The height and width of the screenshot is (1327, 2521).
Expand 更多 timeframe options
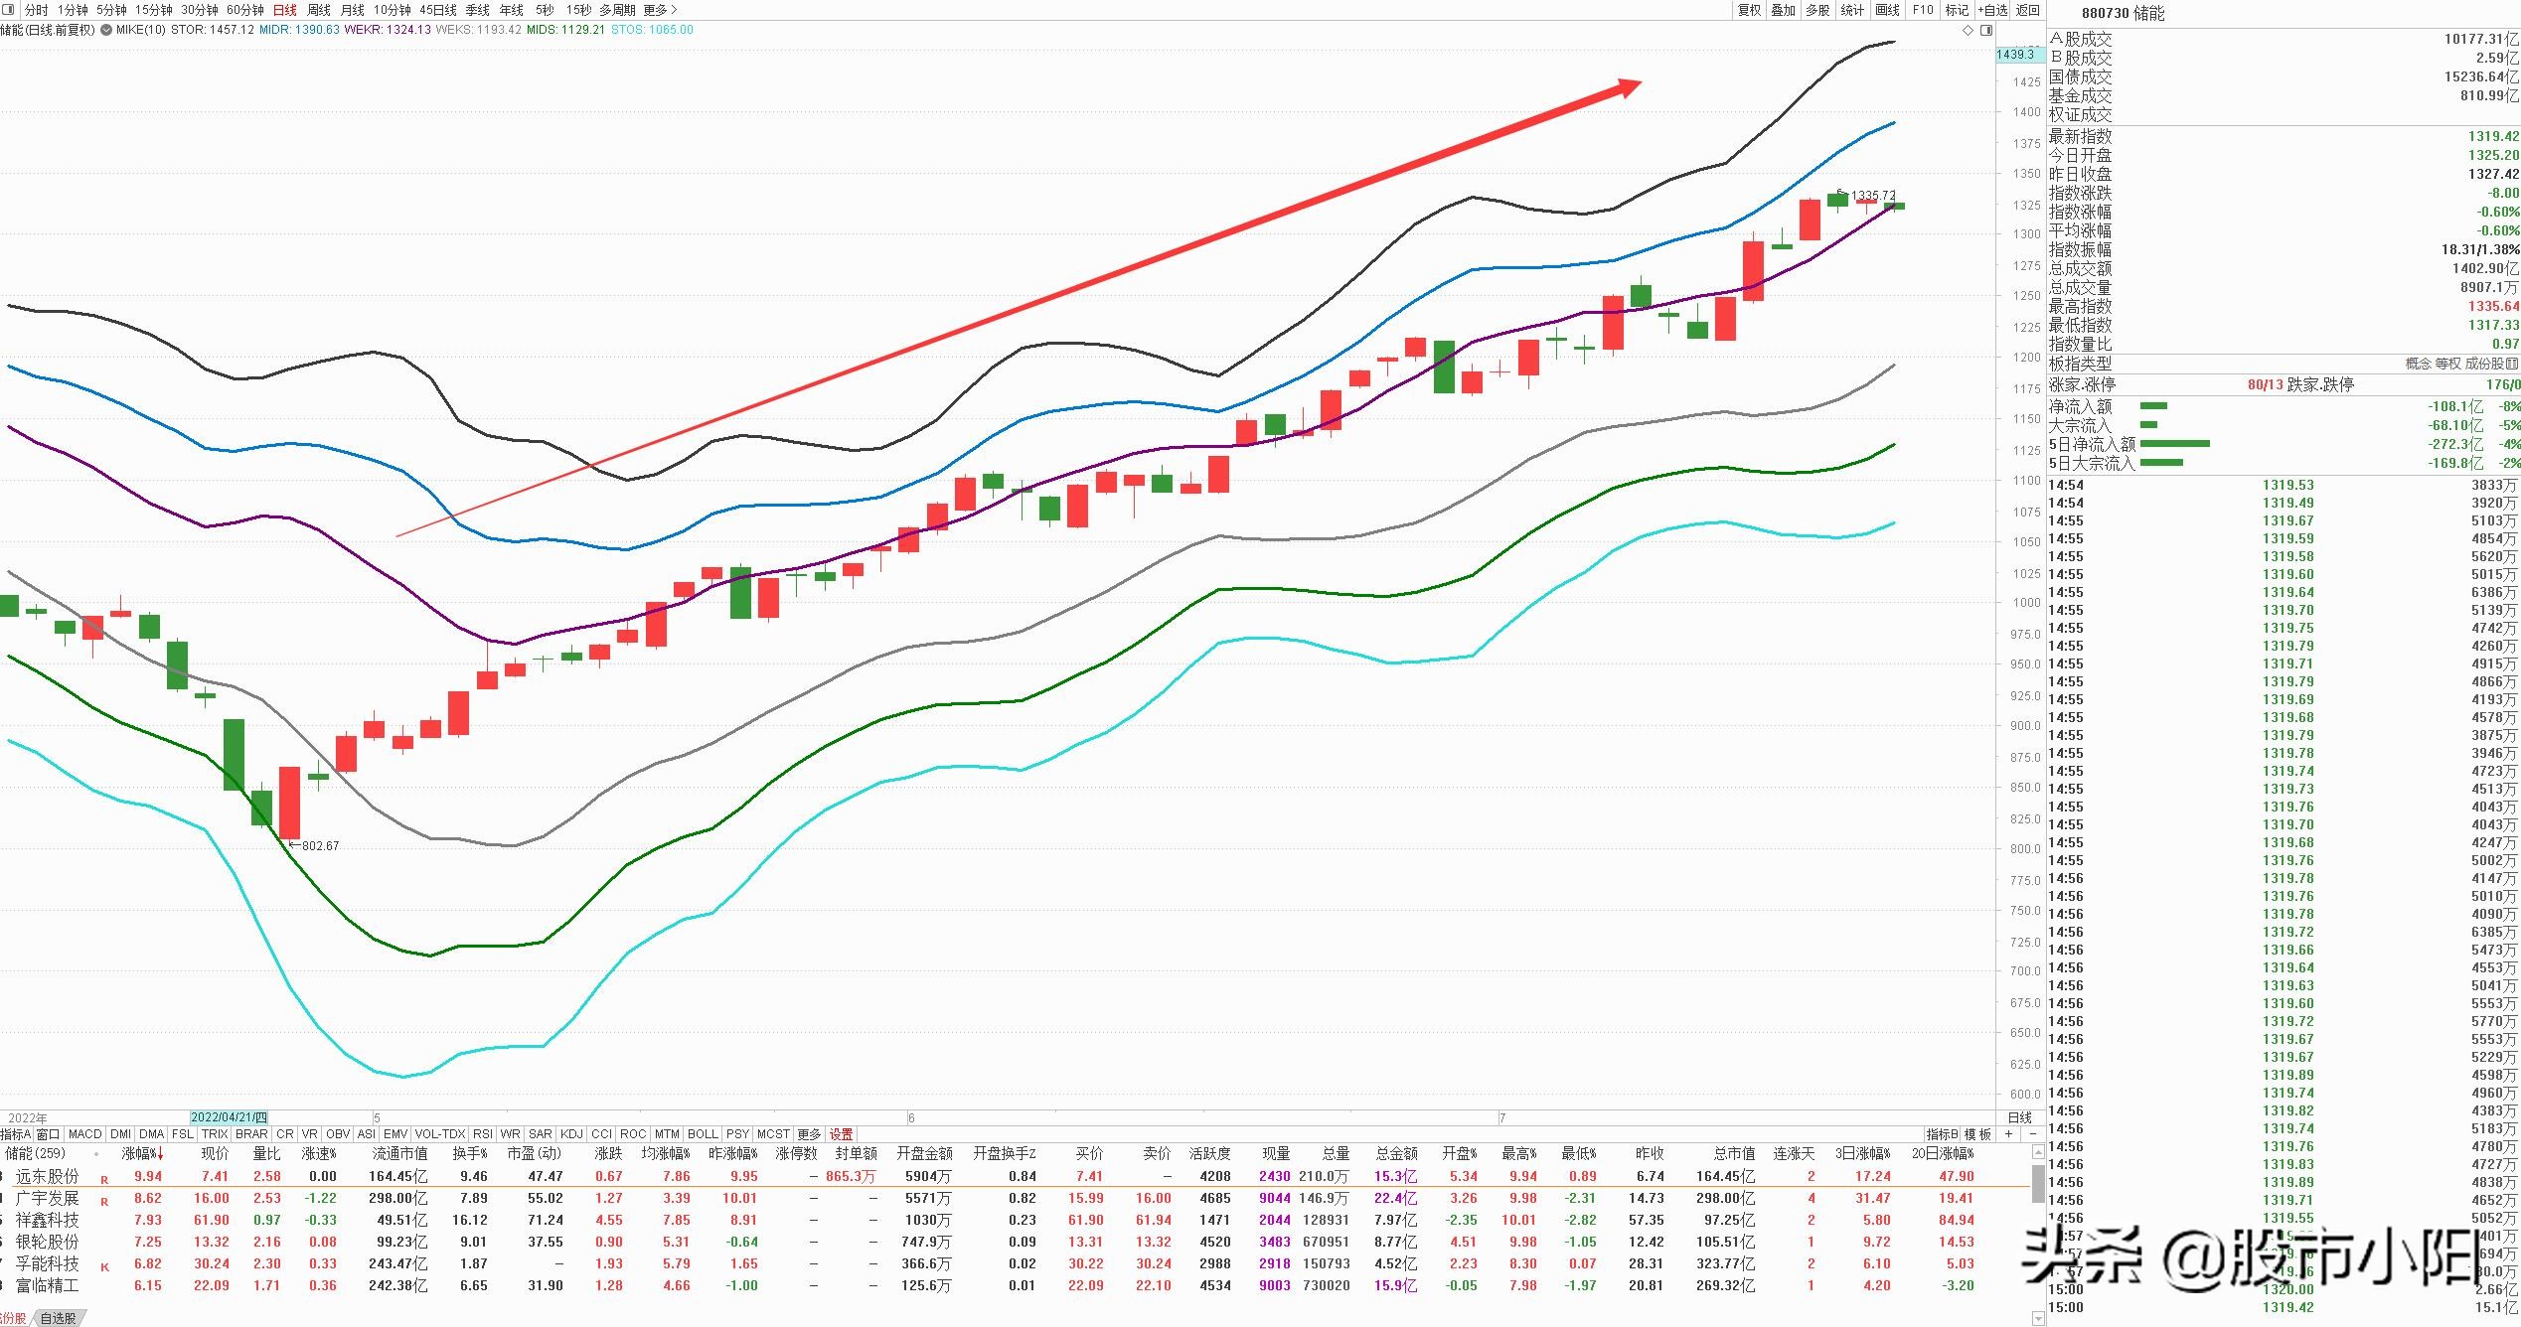pos(660,10)
